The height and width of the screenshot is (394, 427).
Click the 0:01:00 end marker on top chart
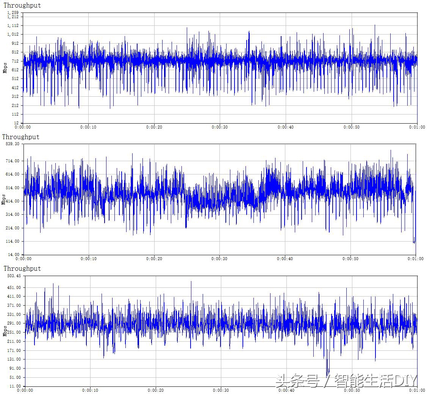(x=417, y=127)
